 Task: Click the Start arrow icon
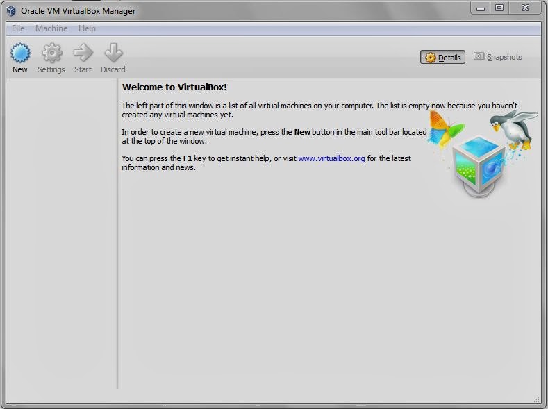pyautogui.click(x=83, y=53)
